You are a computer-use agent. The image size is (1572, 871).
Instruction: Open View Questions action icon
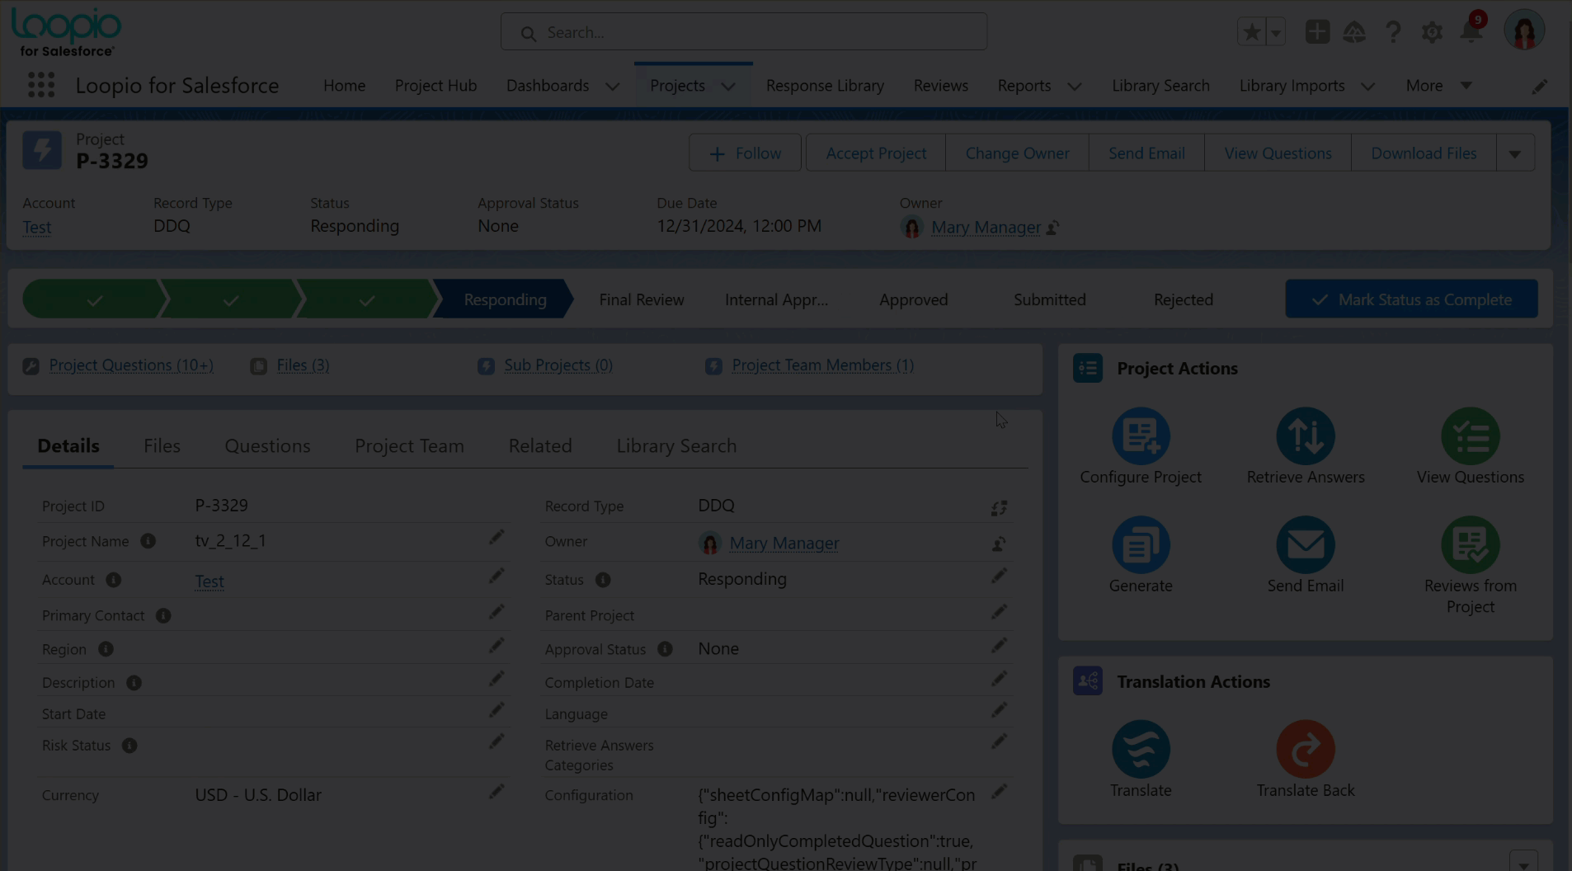coord(1471,435)
